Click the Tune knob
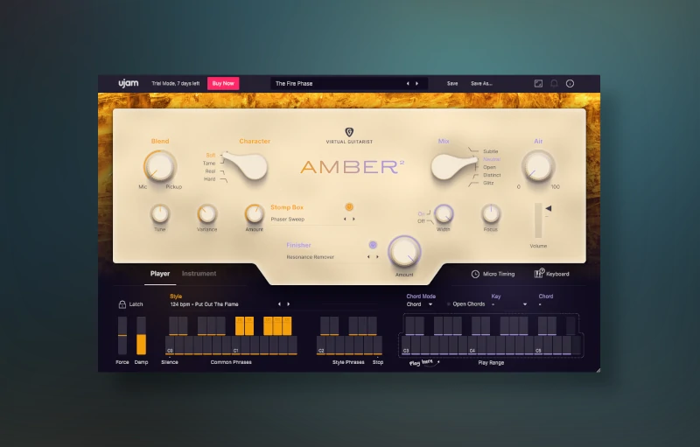The image size is (700, 447). 160,214
